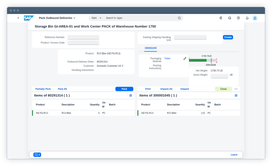
Task: Click the Reference Number input field
Action: click(x=83, y=37)
